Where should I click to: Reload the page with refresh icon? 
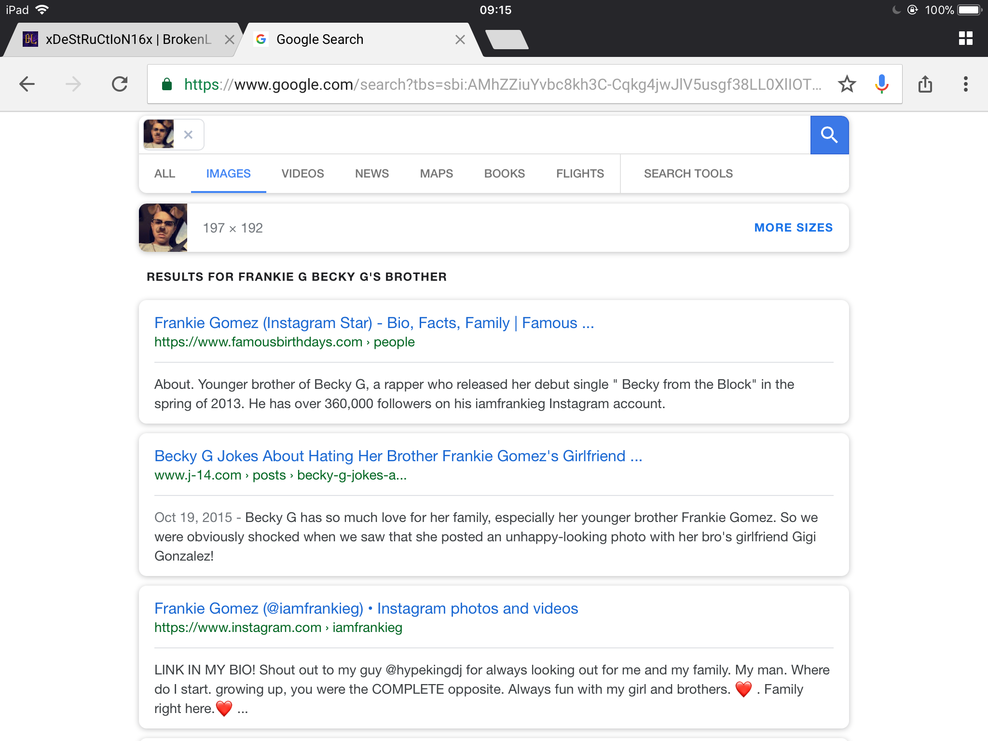(x=120, y=84)
